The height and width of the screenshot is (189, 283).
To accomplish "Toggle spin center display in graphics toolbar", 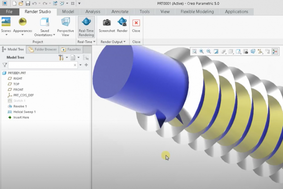I will (x=275, y=51).
